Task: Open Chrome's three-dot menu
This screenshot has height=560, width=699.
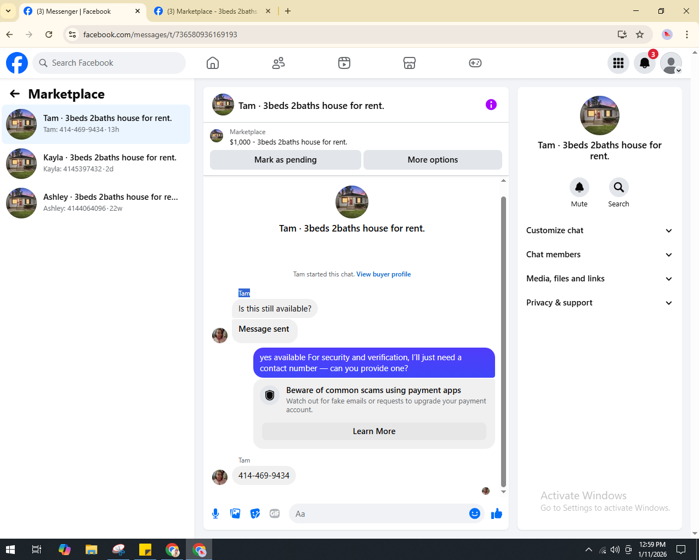Action: (687, 34)
